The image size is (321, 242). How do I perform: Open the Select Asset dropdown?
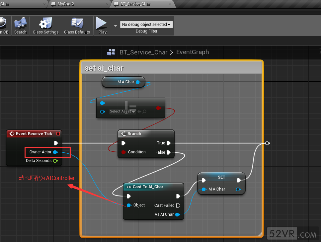pyautogui.click(x=122, y=112)
